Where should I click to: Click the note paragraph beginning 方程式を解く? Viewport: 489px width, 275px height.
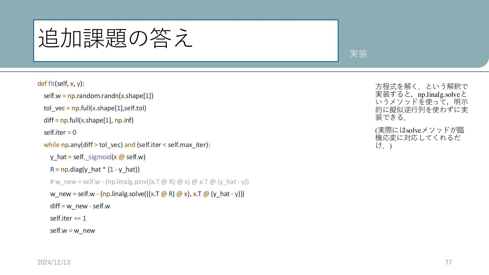[x=422, y=102]
